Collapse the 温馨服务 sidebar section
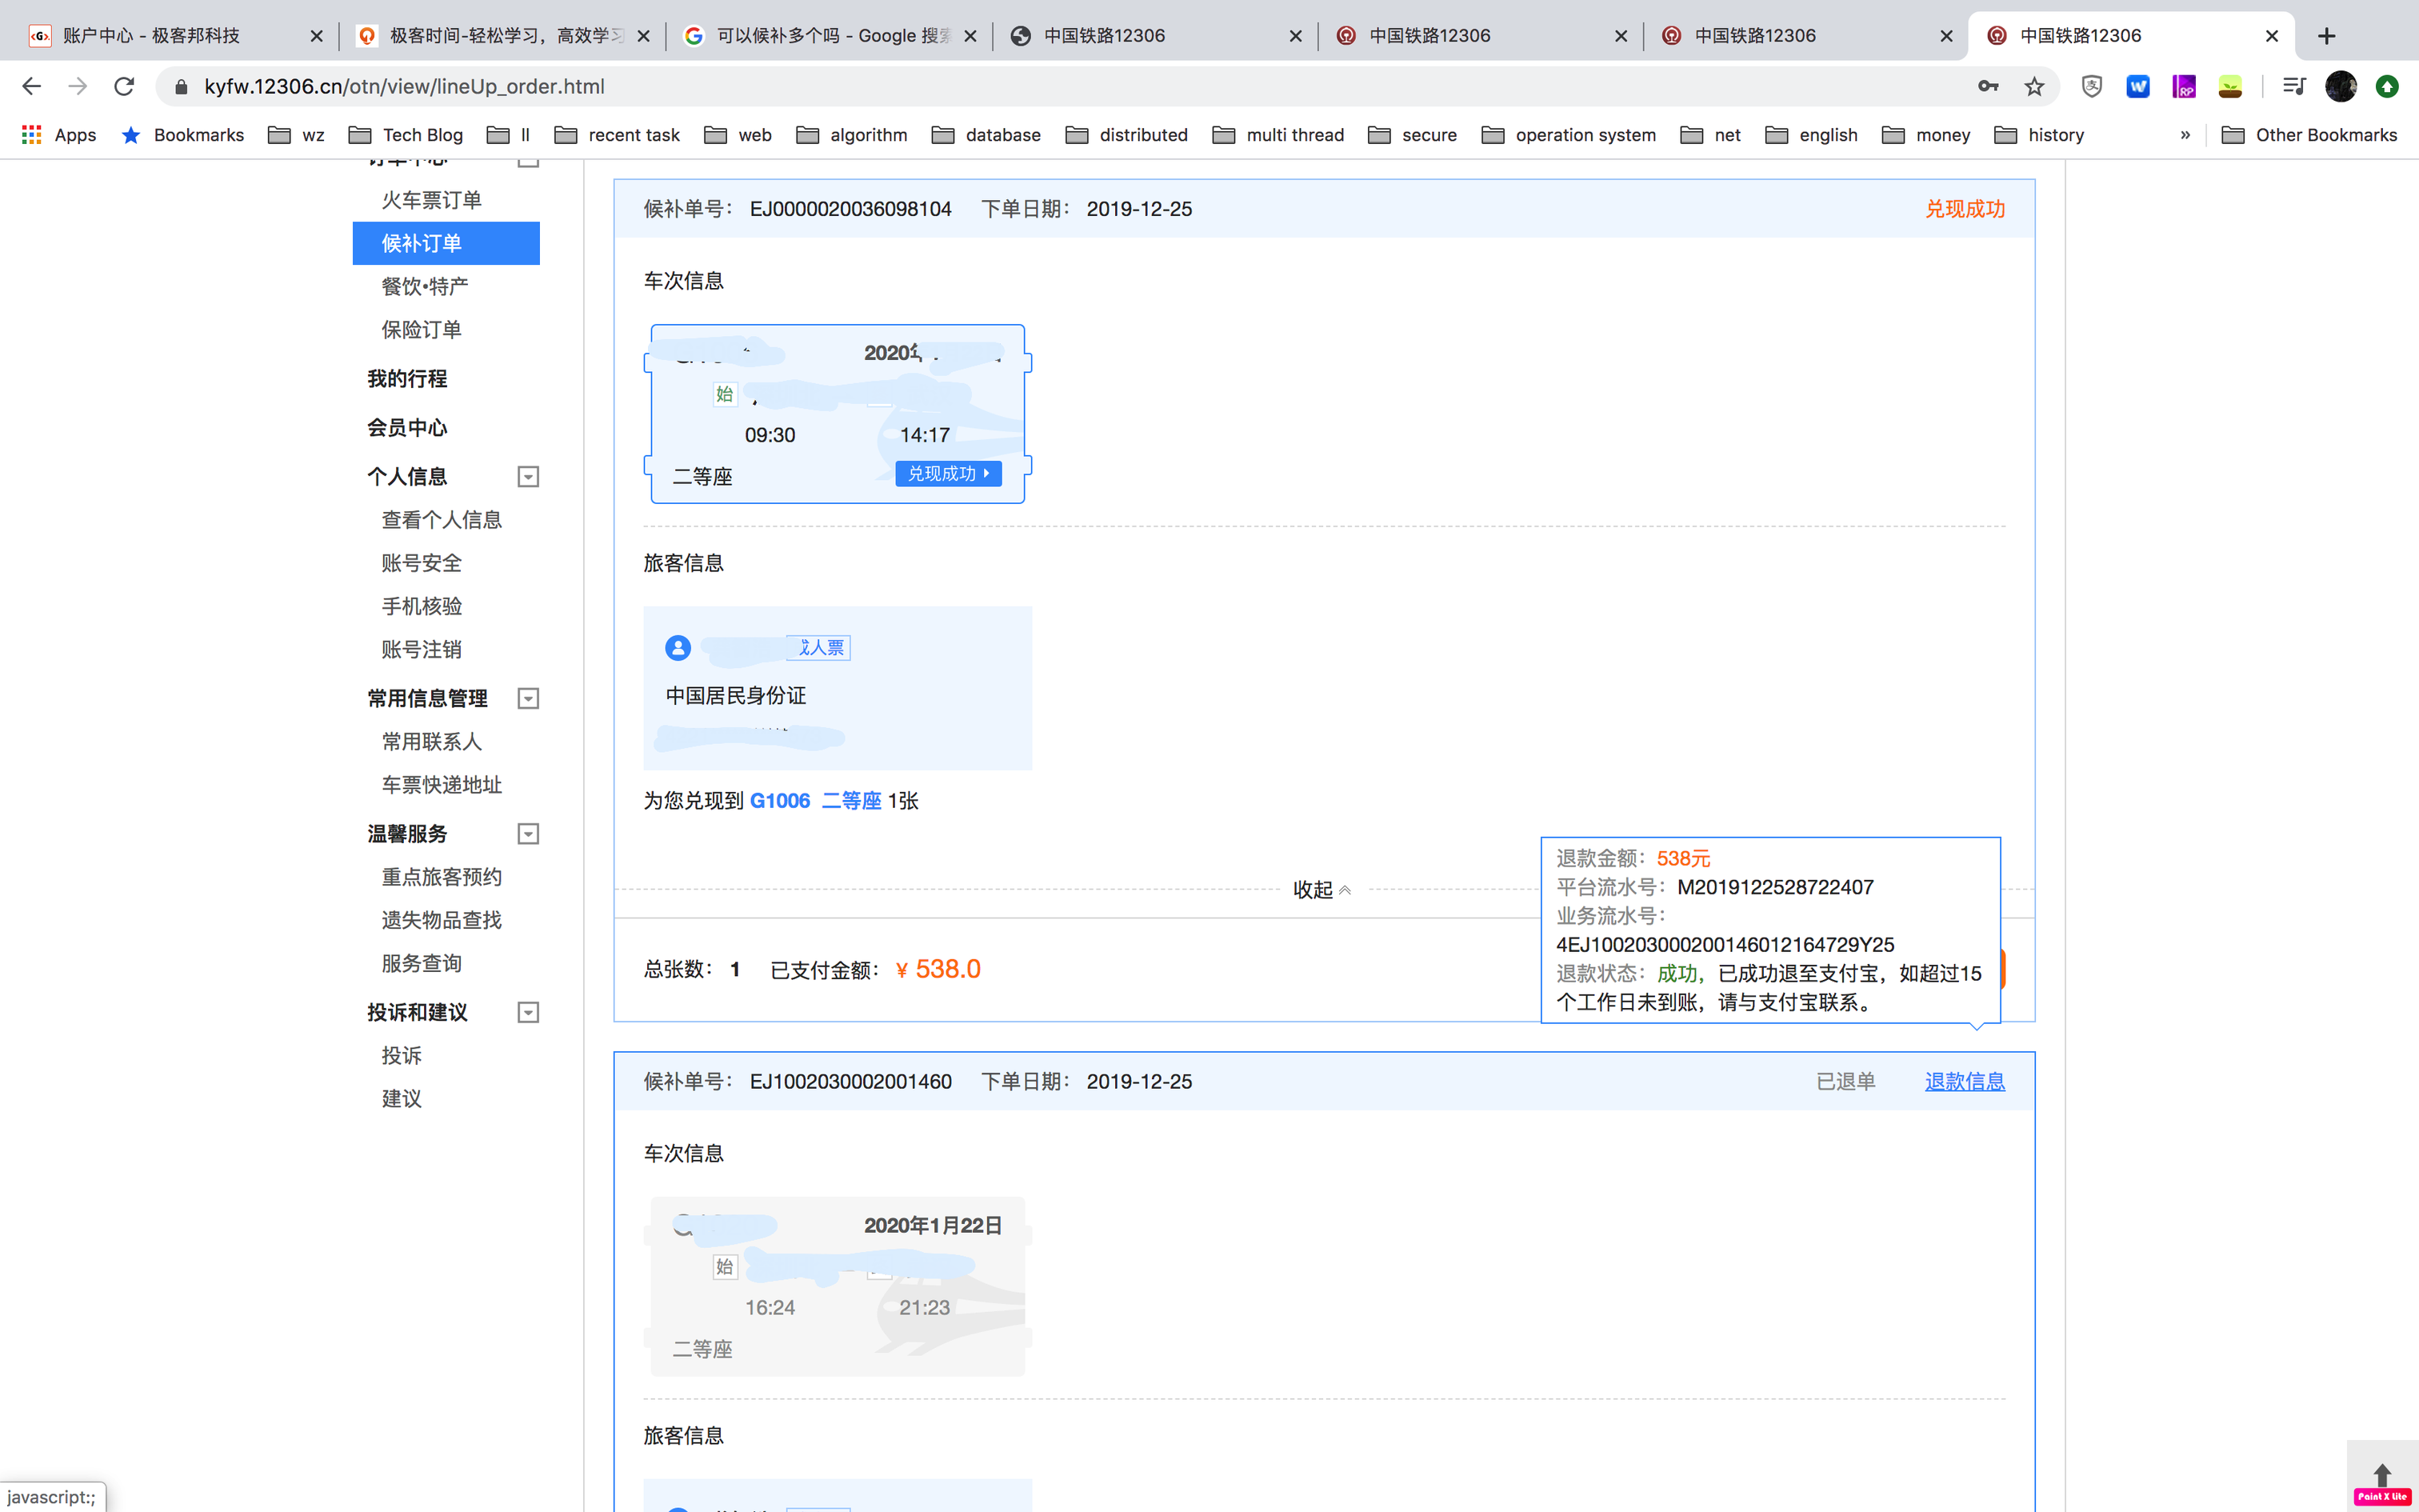This screenshot has width=2419, height=1512. 528,834
